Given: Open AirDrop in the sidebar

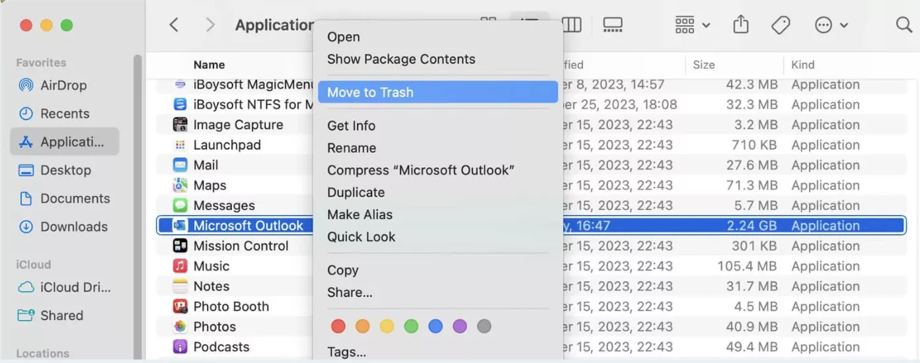Looking at the screenshot, I should click(63, 85).
